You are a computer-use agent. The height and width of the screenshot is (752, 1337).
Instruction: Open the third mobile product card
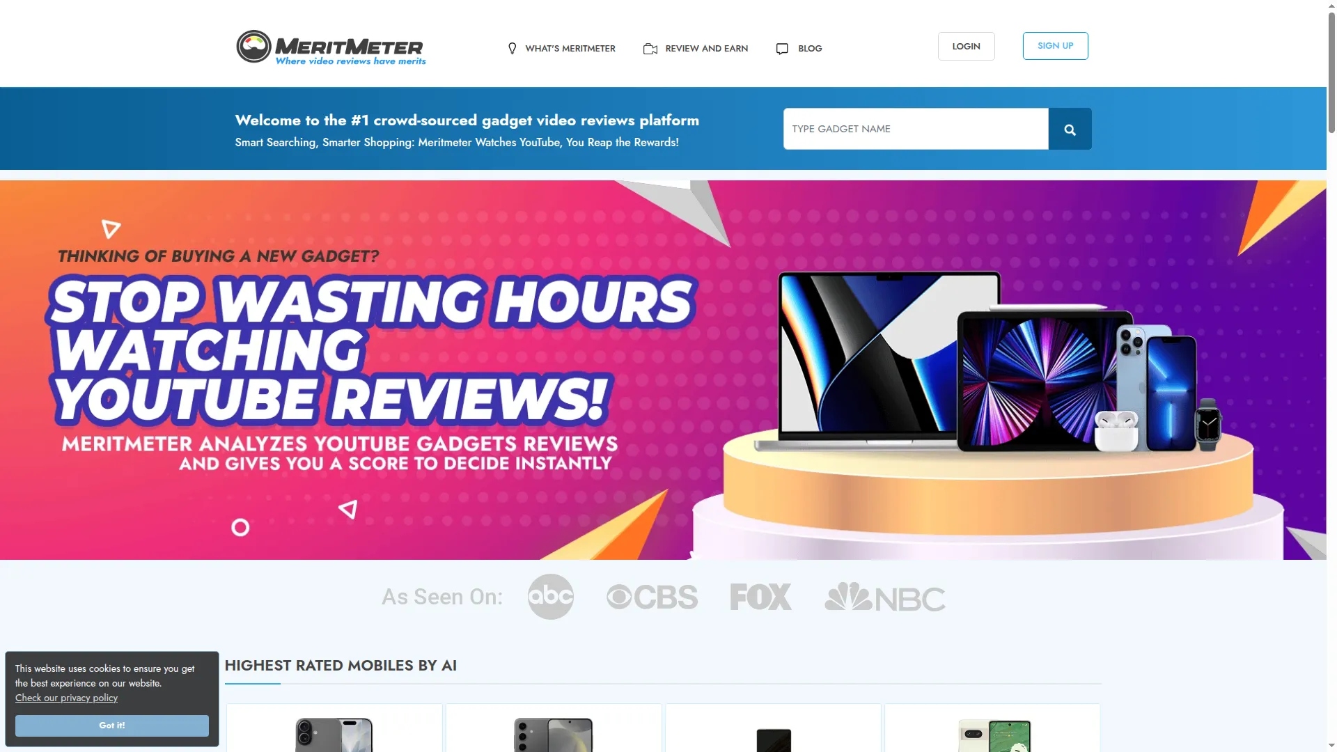773,728
